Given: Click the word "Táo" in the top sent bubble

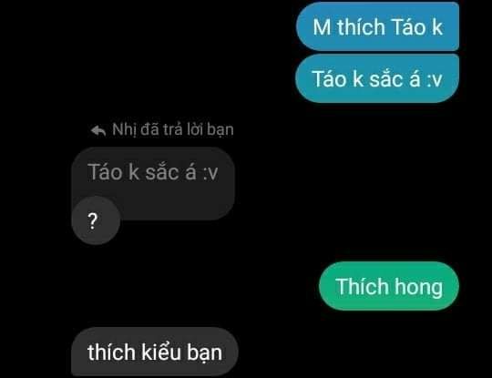Looking at the screenshot, I should point(408,26).
